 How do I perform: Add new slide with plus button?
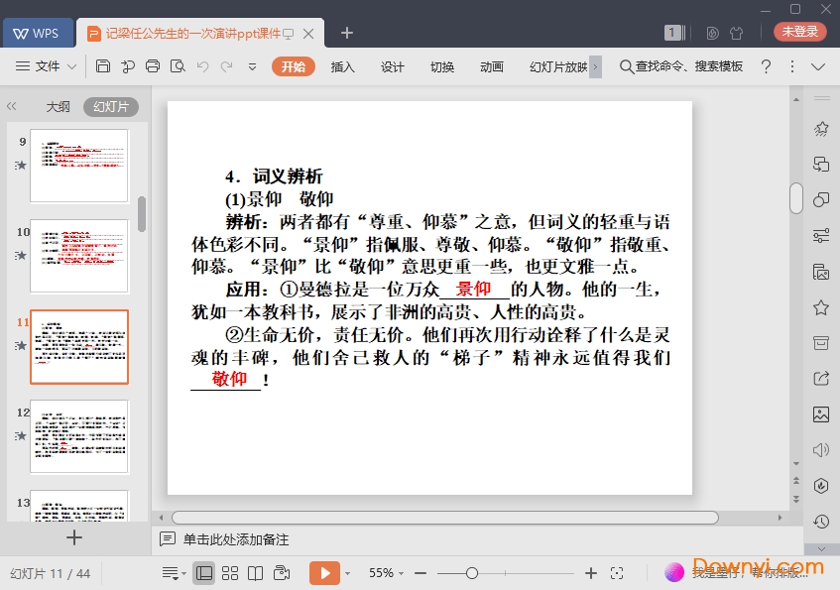pyautogui.click(x=74, y=537)
